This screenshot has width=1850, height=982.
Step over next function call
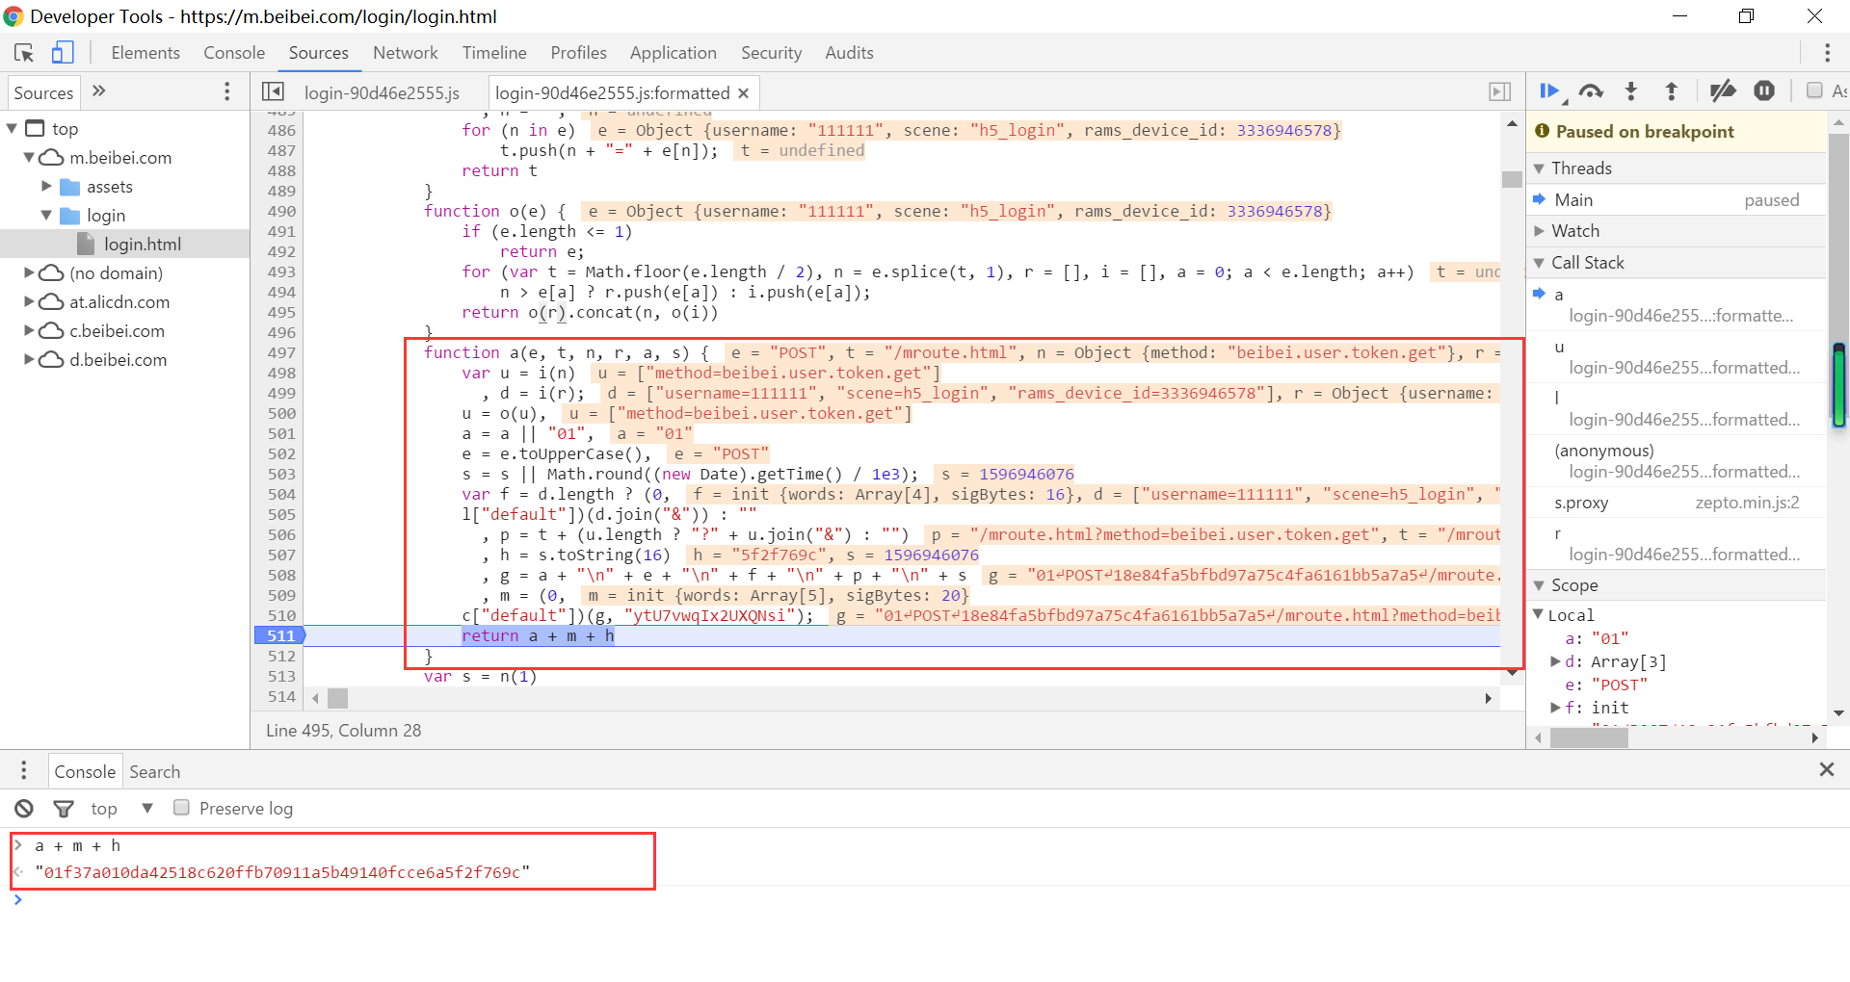coord(1591,91)
